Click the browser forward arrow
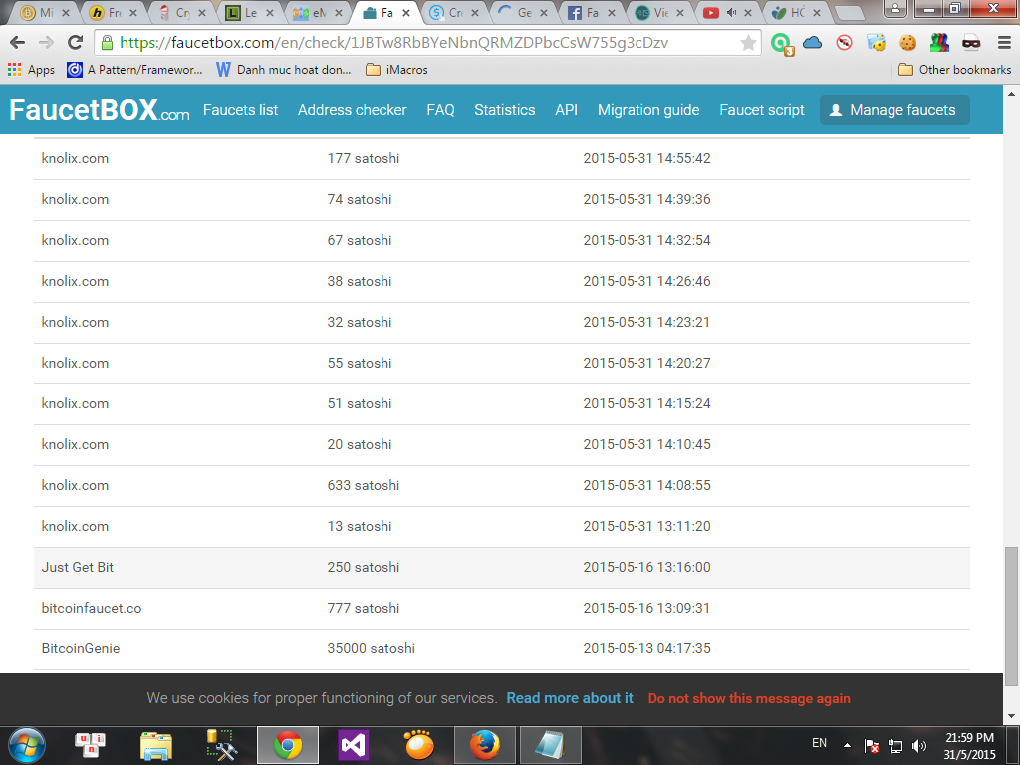 point(46,43)
